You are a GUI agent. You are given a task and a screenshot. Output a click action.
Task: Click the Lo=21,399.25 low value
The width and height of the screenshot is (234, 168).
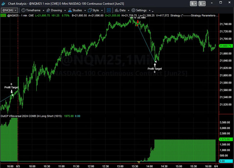146,15
